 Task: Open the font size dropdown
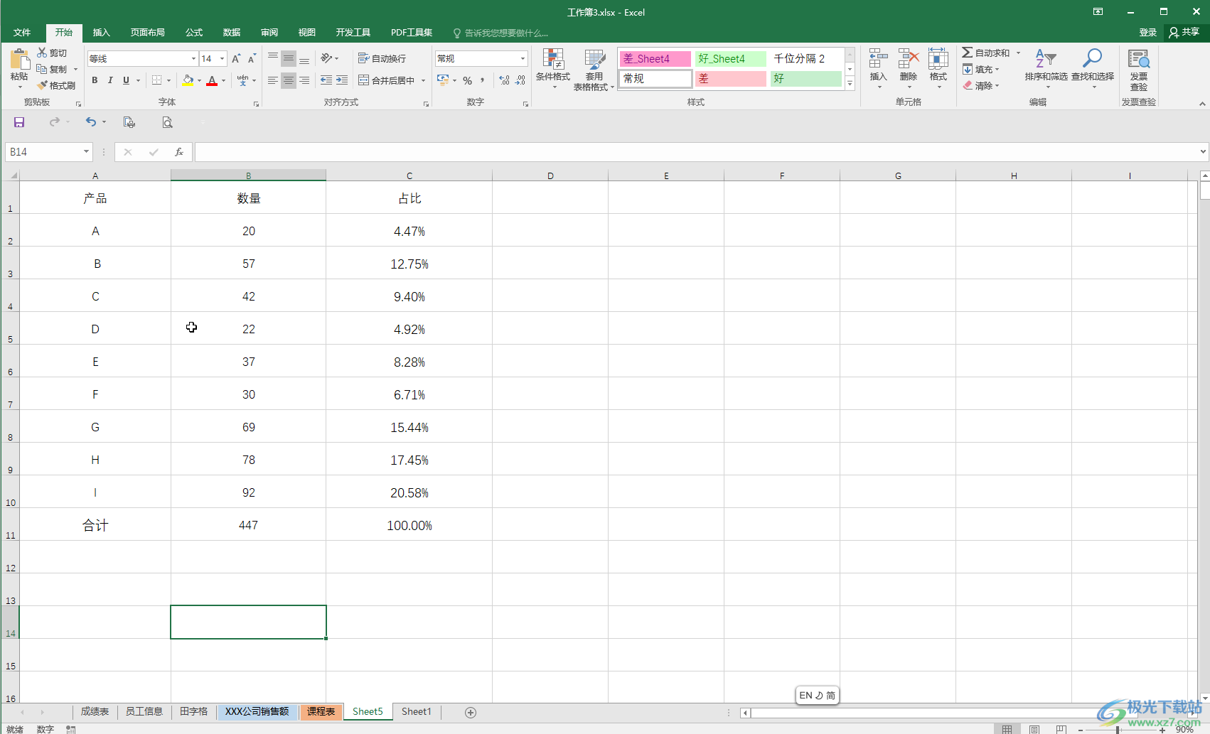(223, 59)
